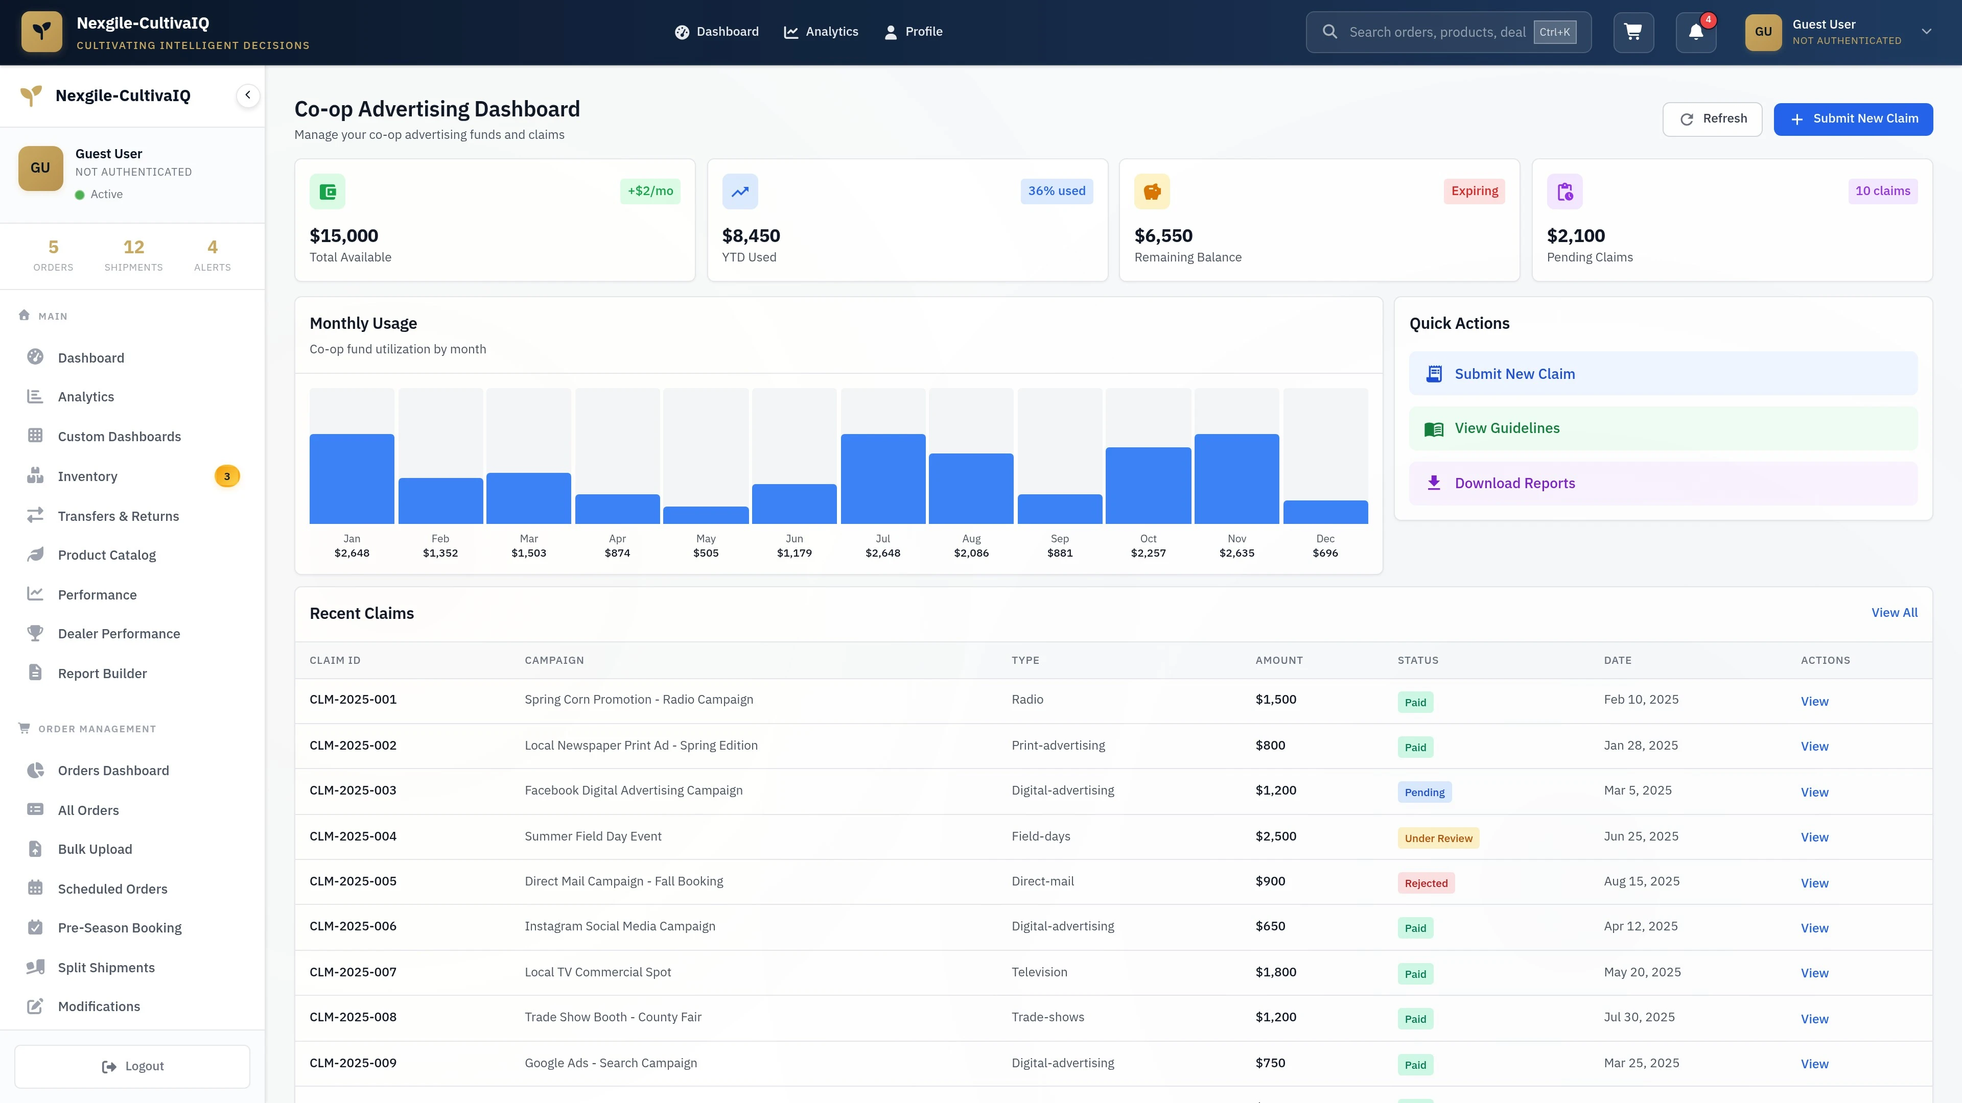
Task: Select the Dealer Performance trophy icon
Action: pos(36,633)
